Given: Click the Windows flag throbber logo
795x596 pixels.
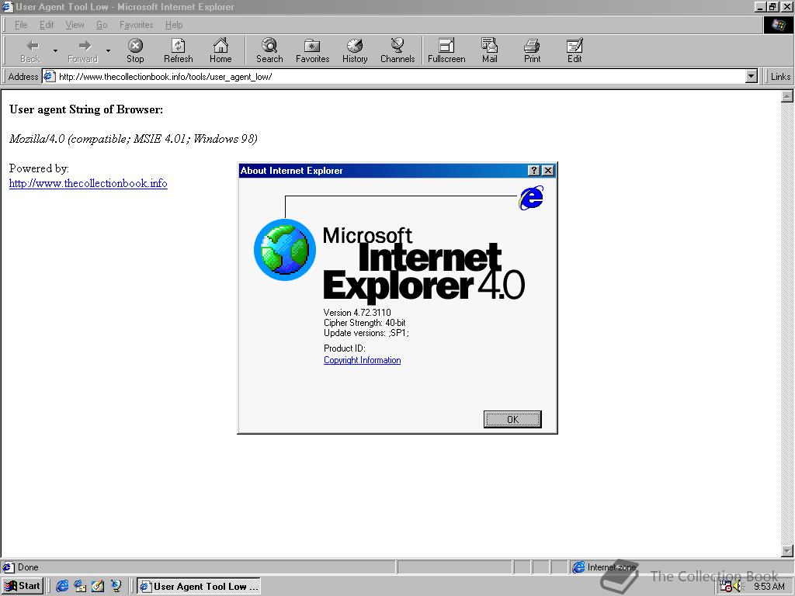Looking at the screenshot, I should coord(778,25).
